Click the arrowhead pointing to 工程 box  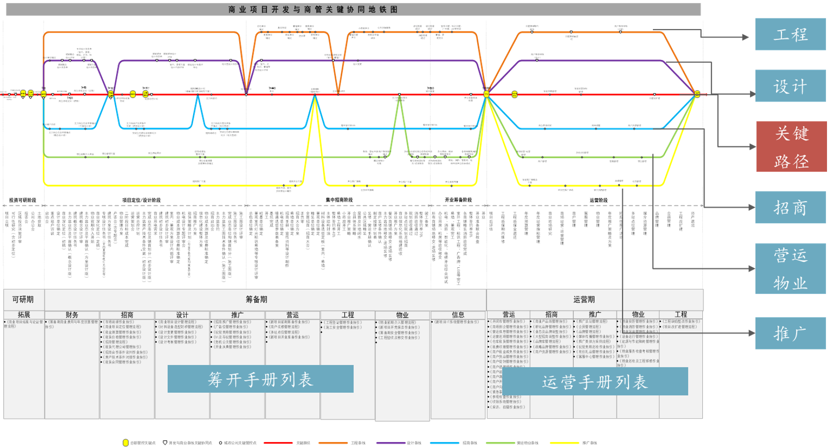745,37
